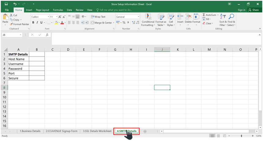Screen dimensions: 263x141
Task: Switch to the 1.Business Details sheet tab
Action: [30, 131]
